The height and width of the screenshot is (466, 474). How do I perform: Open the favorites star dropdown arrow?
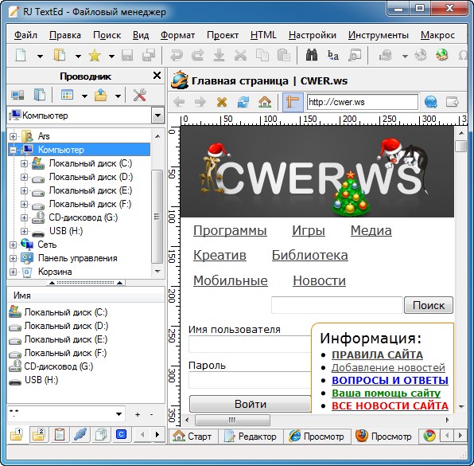(111, 57)
